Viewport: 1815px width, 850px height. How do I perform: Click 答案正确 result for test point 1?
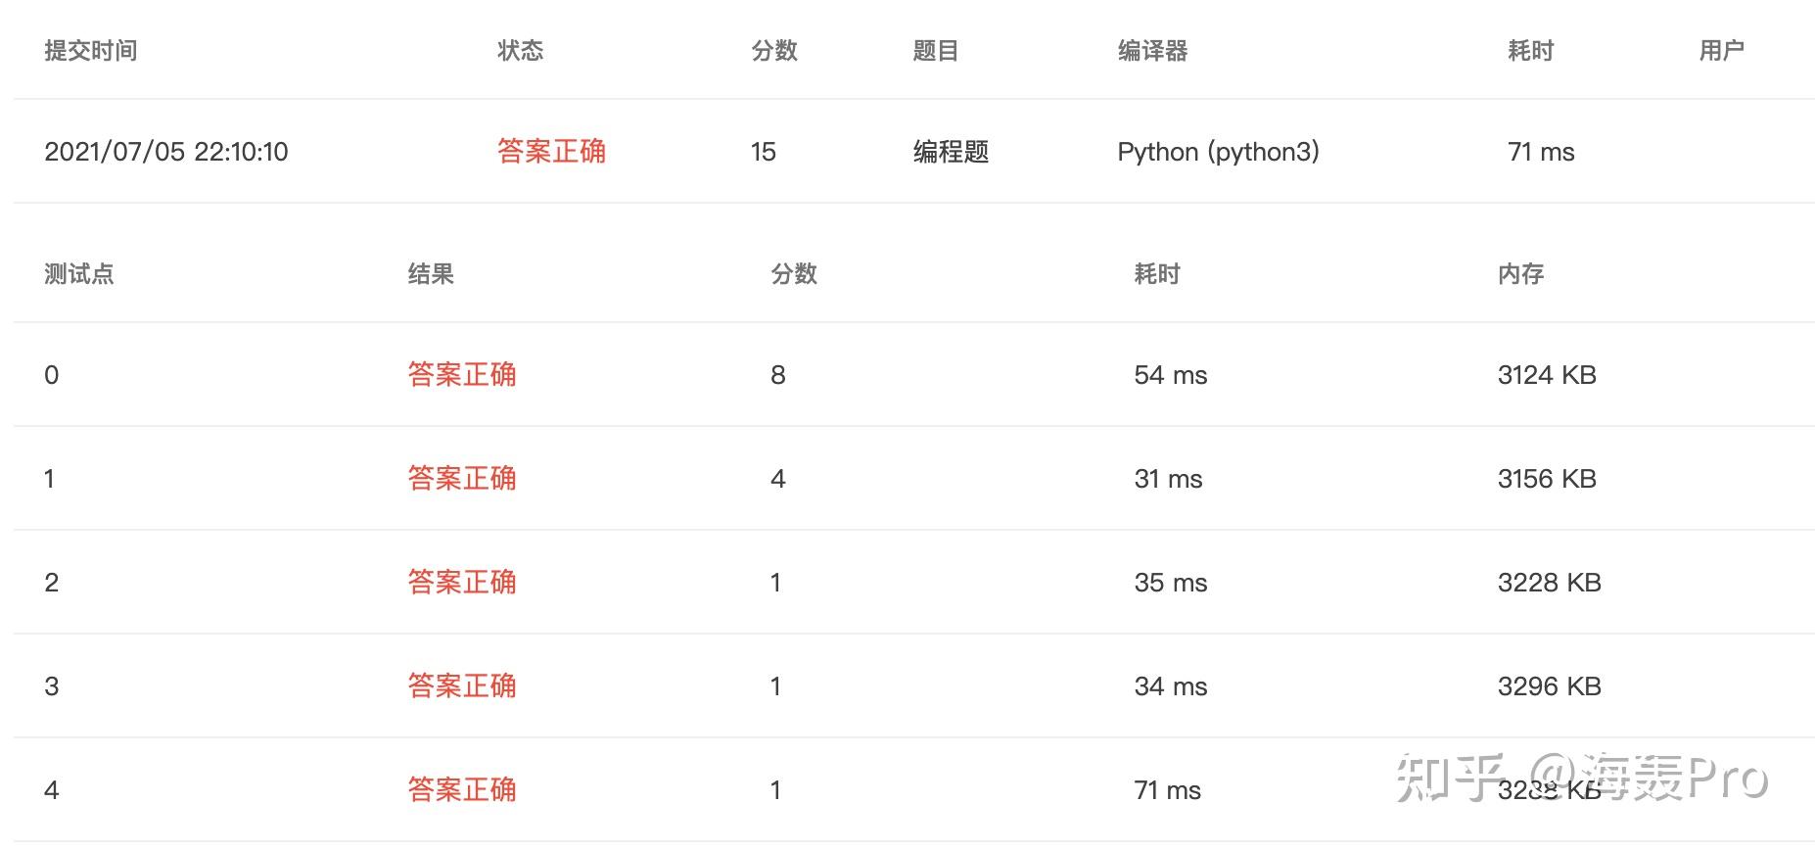462,479
